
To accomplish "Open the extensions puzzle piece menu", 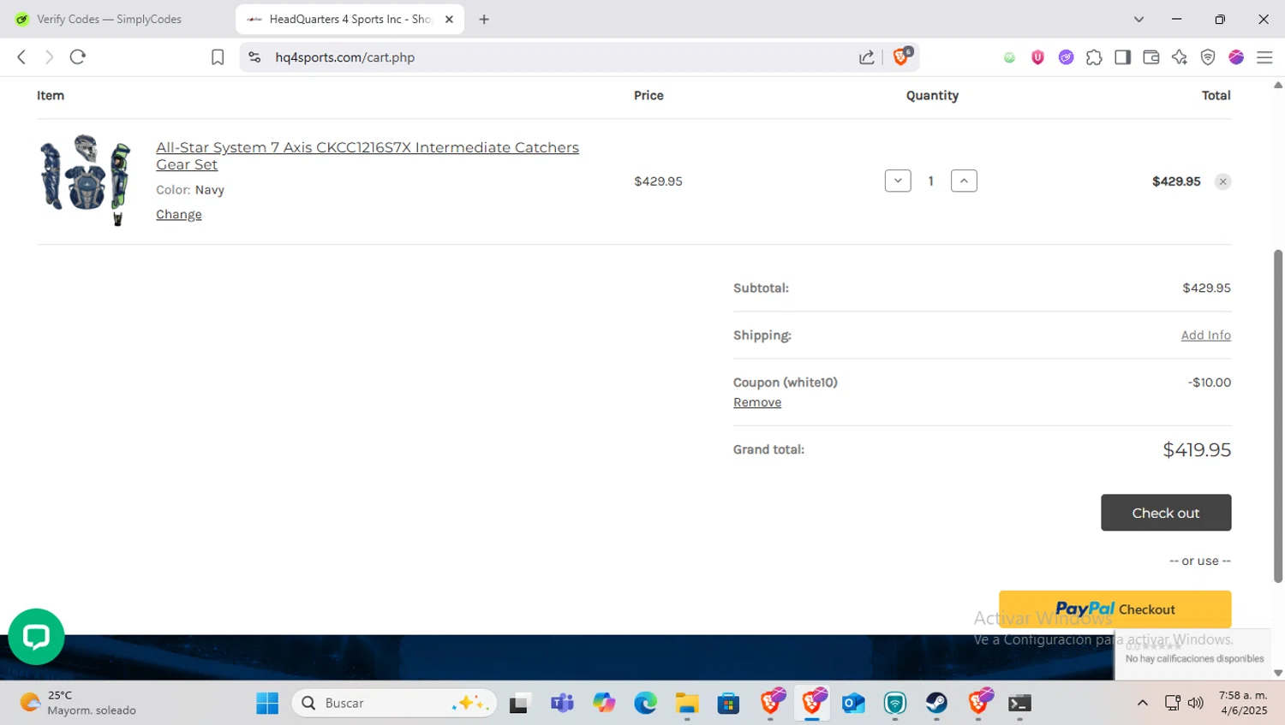I will coord(1094,57).
